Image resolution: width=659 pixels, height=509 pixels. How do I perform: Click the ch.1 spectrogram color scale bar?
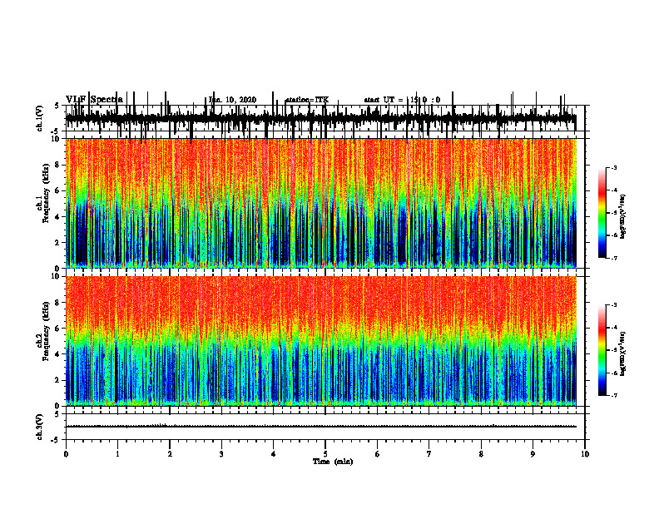602,213
